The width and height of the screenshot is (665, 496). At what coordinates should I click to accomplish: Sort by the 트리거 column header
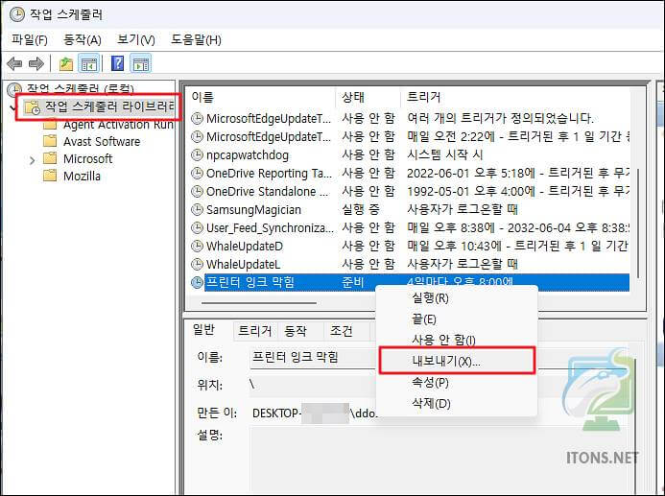click(x=515, y=98)
